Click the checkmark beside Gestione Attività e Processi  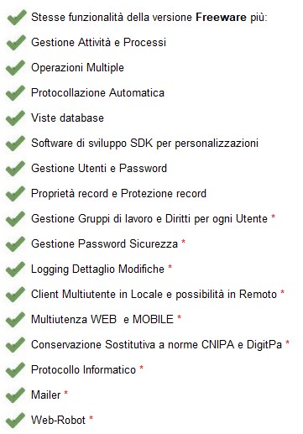pyautogui.click(x=16, y=43)
